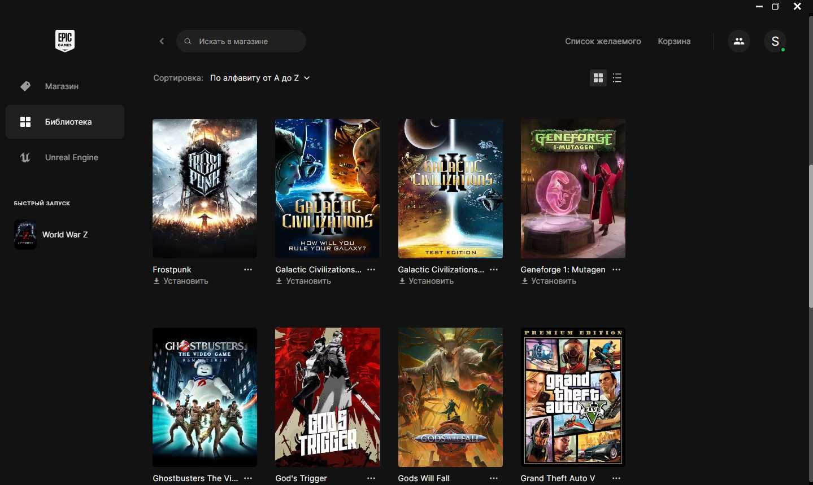Open Список желаемого
Viewport: 813px width, 485px height.
click(603, 41)
